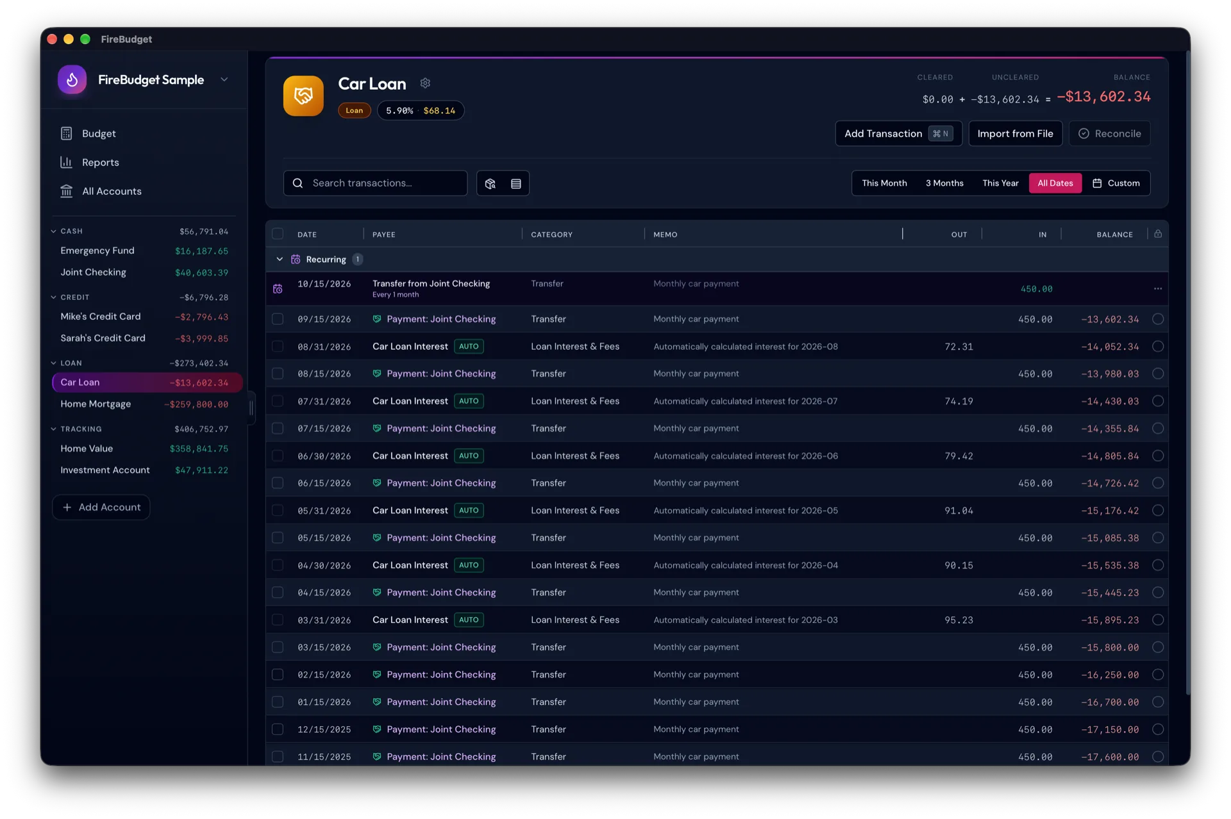
Task: Click the calendar icon in the Recurring group header
Action: coord(296,260)
